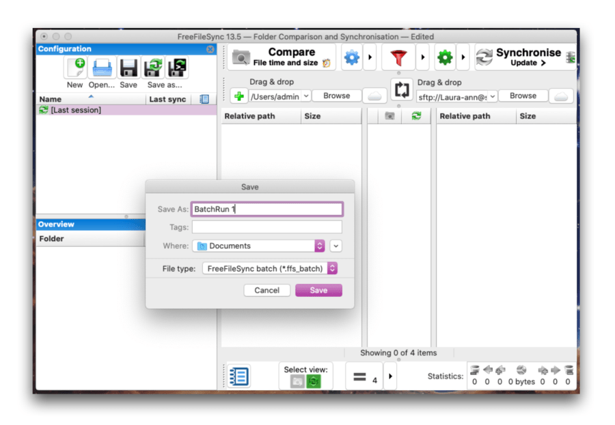
Task: Open synchronisation settings via green gear icon
Action: coord(444,57)
